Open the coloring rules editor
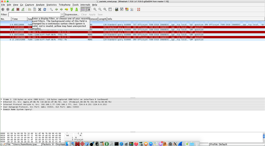265x146 pixels. tap(127, 10)
